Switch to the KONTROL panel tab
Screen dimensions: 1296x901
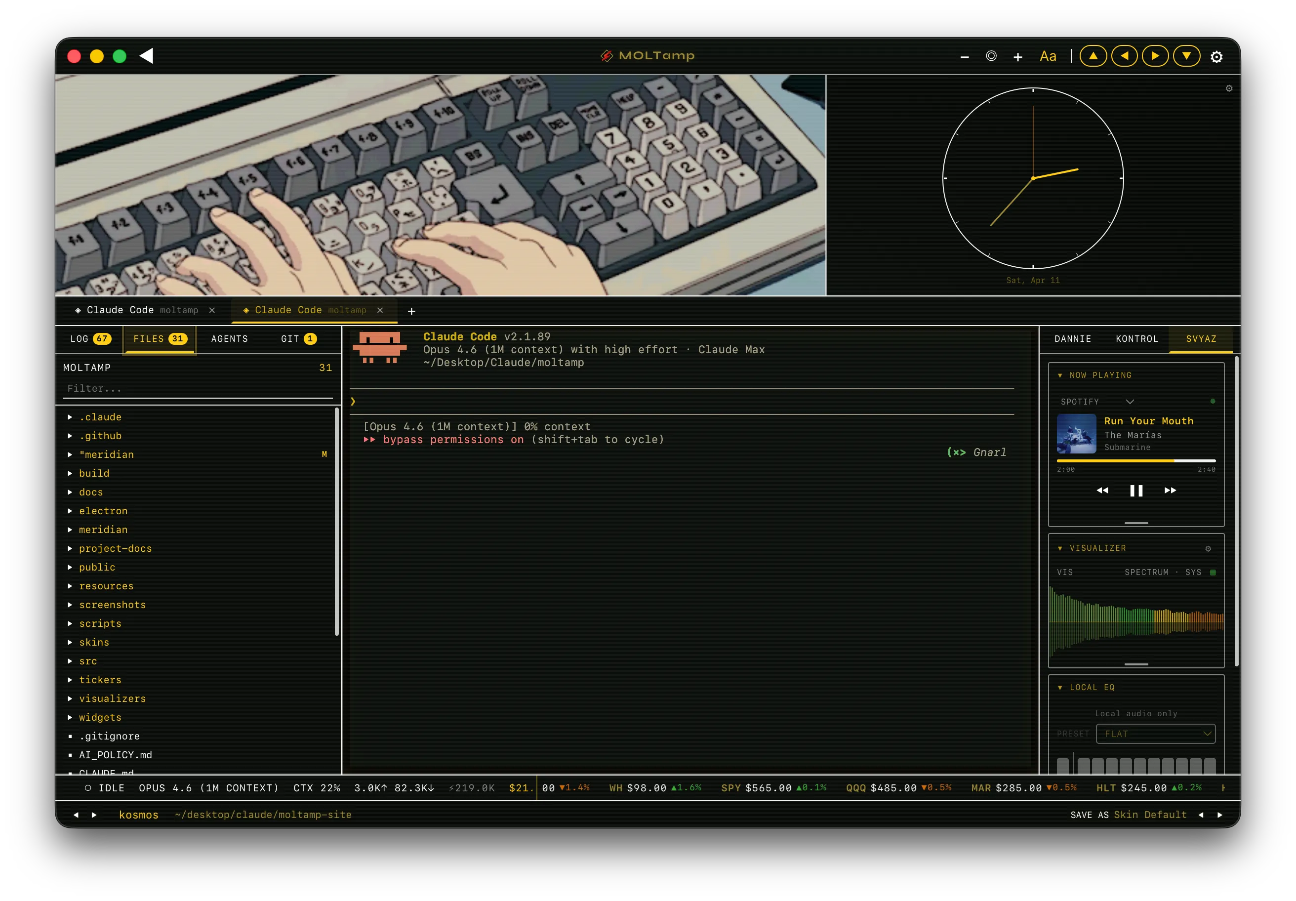click(1137, 339)
